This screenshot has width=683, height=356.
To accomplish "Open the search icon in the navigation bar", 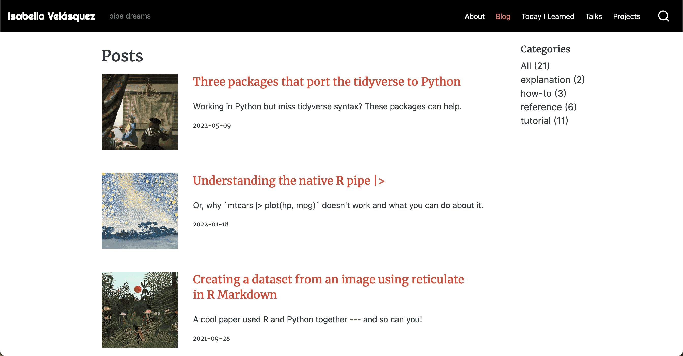I will pyautogui.click(x=663, y=16).
